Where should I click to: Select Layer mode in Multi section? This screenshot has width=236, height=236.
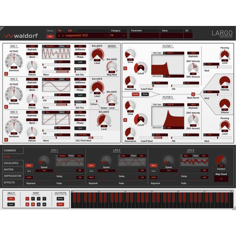coord(11,205)
